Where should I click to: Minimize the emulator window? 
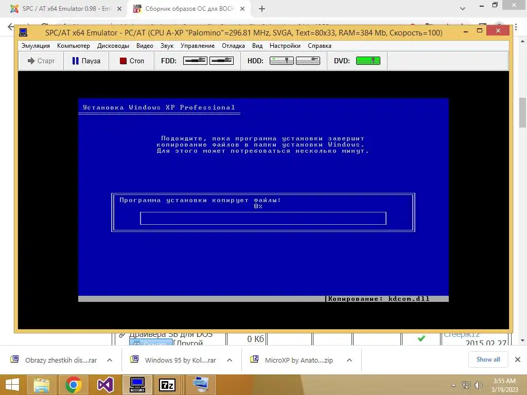coord(466,31)
